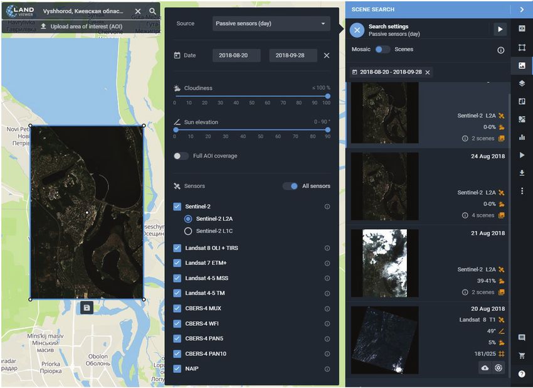Screen dimensions: 533x388
Task: Open the three-dot more menu in sidebar
Action: pyautogui.click(x=522, y=191)
